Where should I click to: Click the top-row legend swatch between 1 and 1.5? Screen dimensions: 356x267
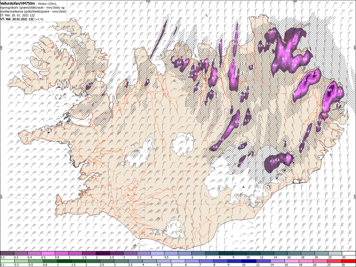coord(75,253)
